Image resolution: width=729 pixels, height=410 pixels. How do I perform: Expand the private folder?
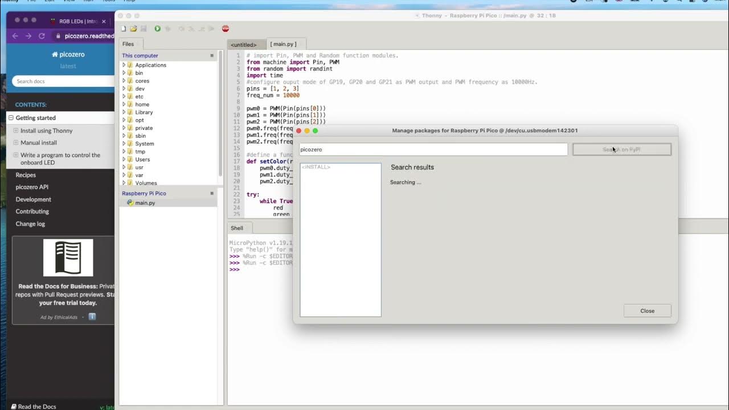124,128
